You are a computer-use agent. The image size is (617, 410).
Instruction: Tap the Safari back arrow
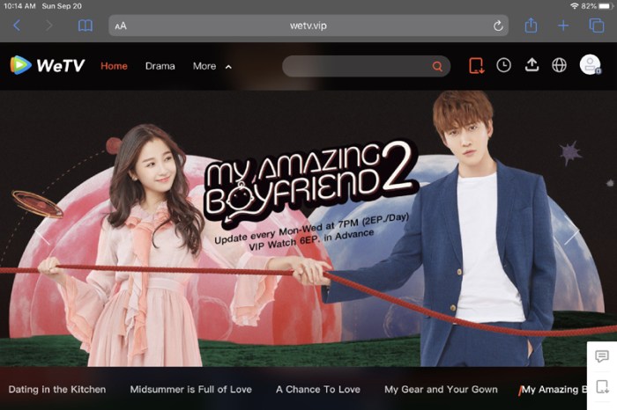[17, 26]
